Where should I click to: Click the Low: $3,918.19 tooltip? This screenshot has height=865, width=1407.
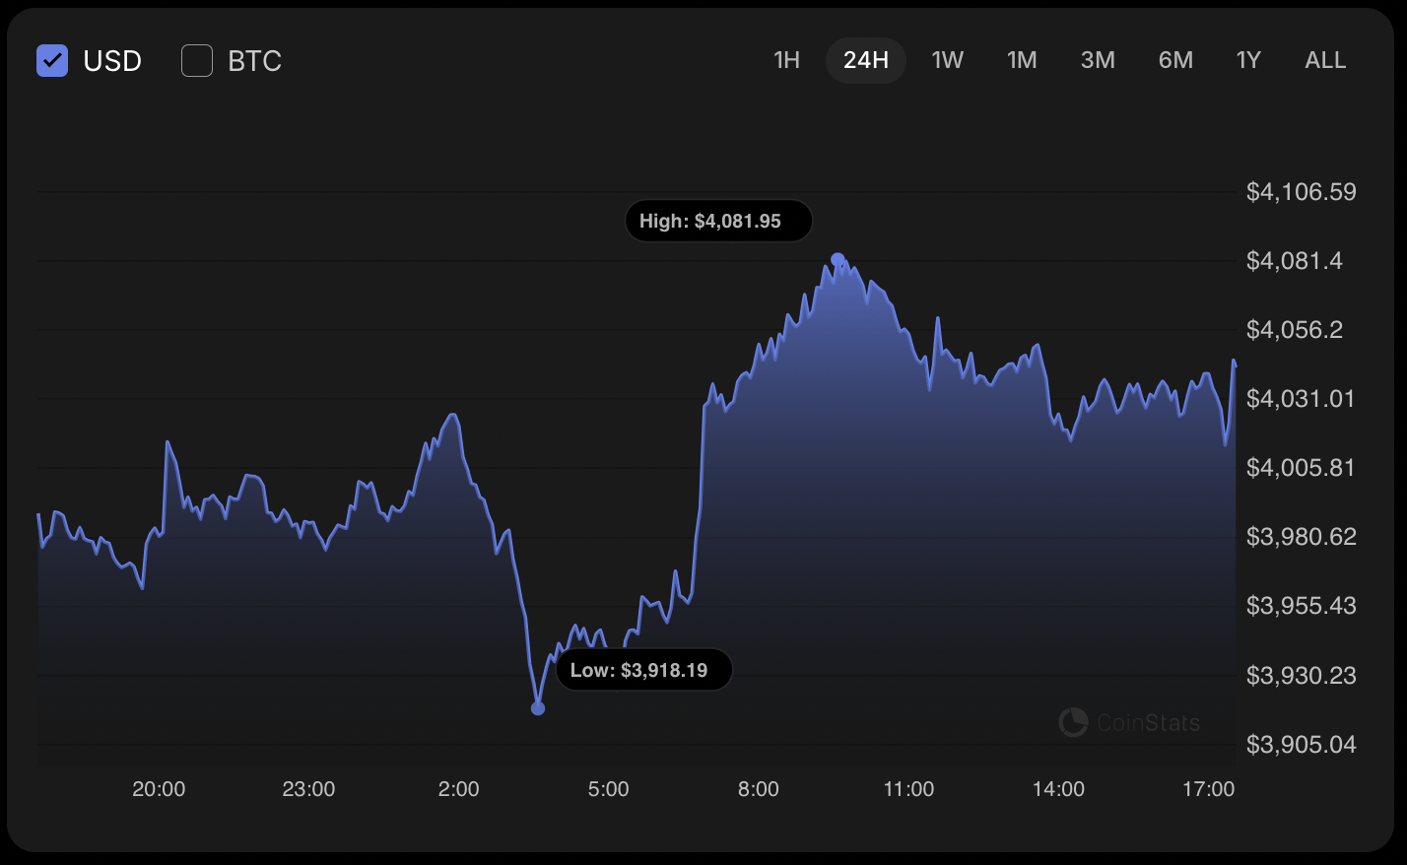click(644, 670)
